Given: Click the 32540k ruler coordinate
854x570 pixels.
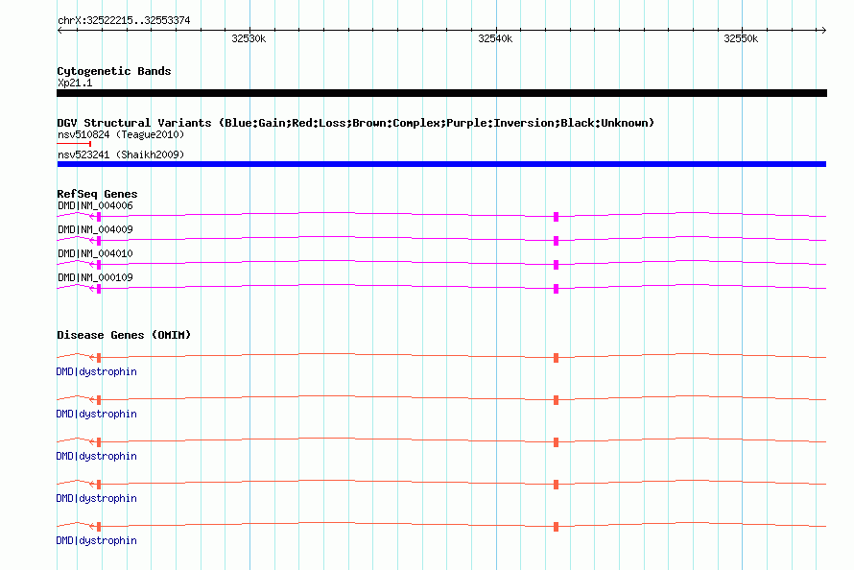Looking at the screenshot, I should click(x=495, y=38).
